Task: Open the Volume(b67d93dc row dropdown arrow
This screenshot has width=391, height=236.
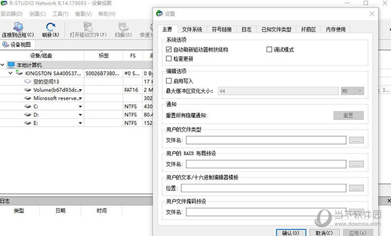Action: pos(80,91)
